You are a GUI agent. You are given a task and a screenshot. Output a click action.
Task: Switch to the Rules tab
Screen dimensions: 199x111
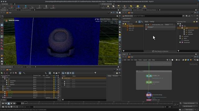click(x=146, y=22)
